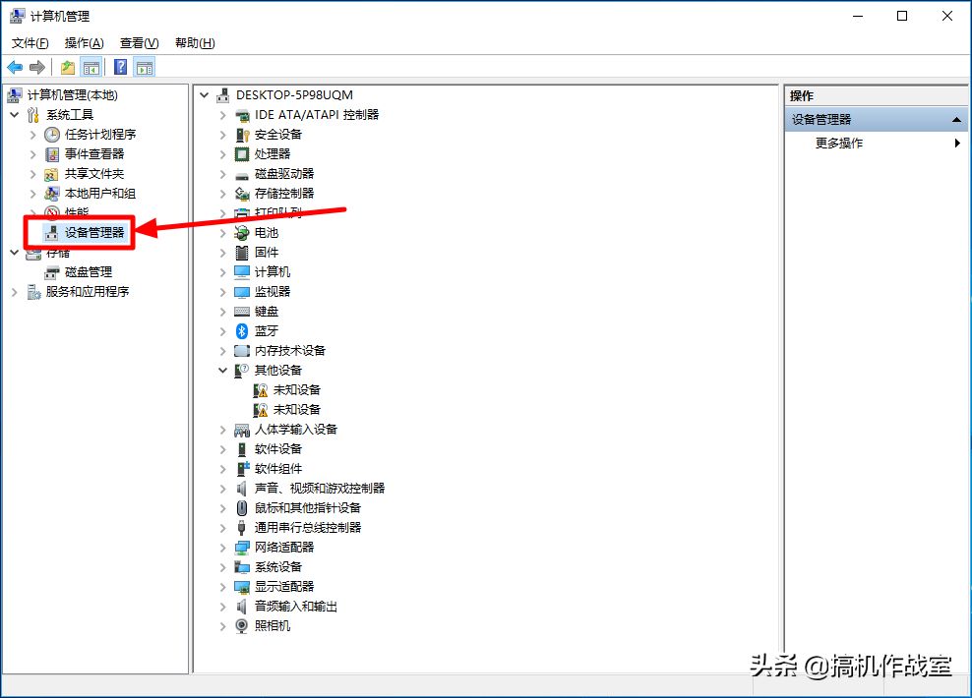Click the clock icon of 任务计划程序
Screen dimensions: 972x698
tap(52, 135)
